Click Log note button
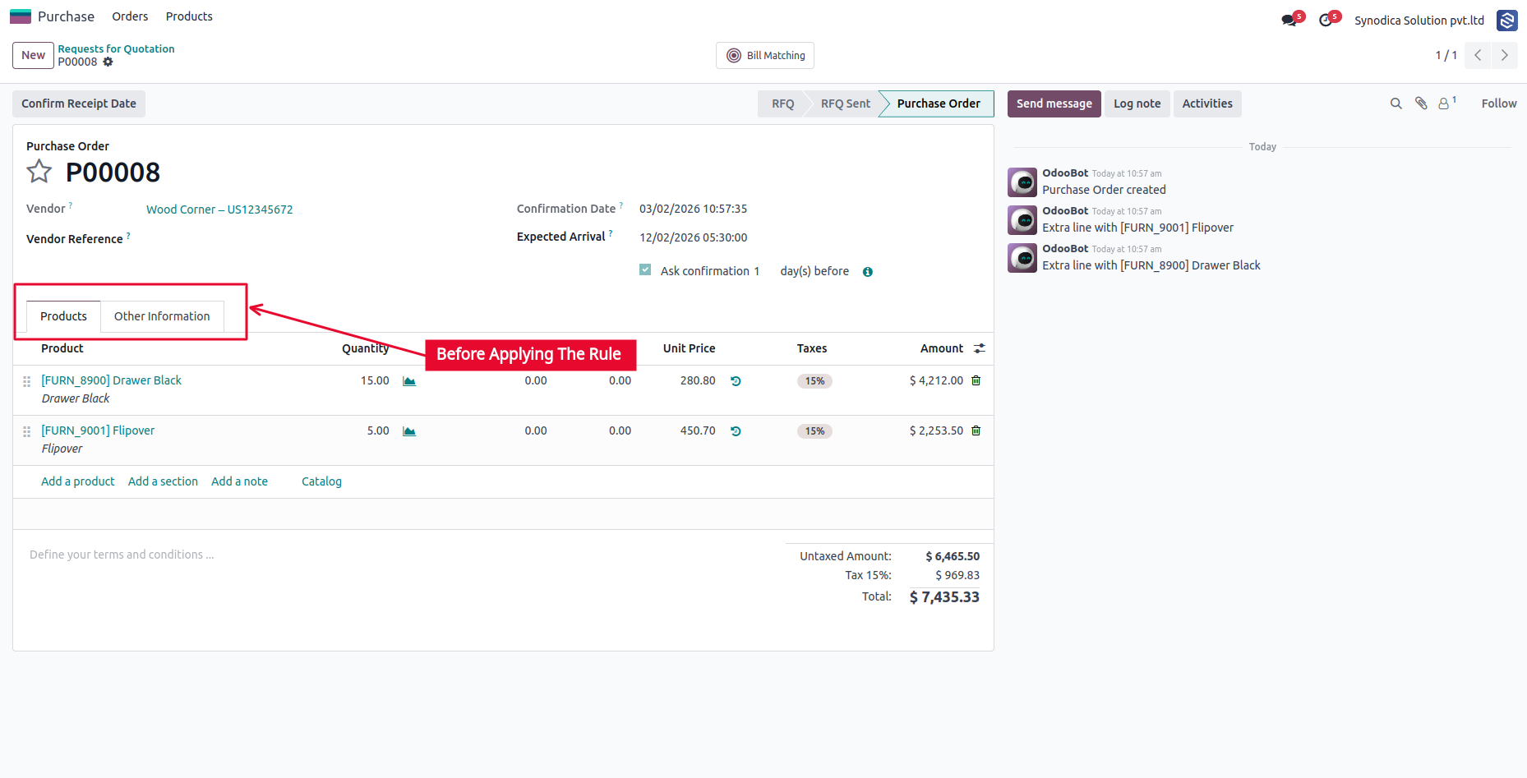1527x778 pixels. [1137, 104]
